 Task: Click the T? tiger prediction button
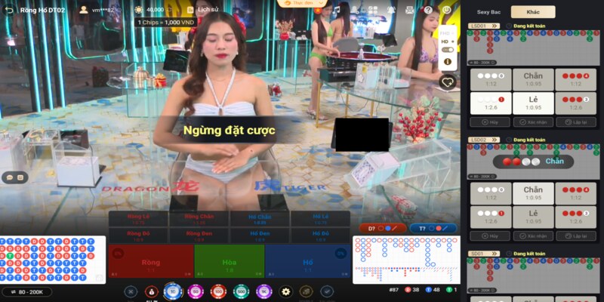(x=433, y=229)
